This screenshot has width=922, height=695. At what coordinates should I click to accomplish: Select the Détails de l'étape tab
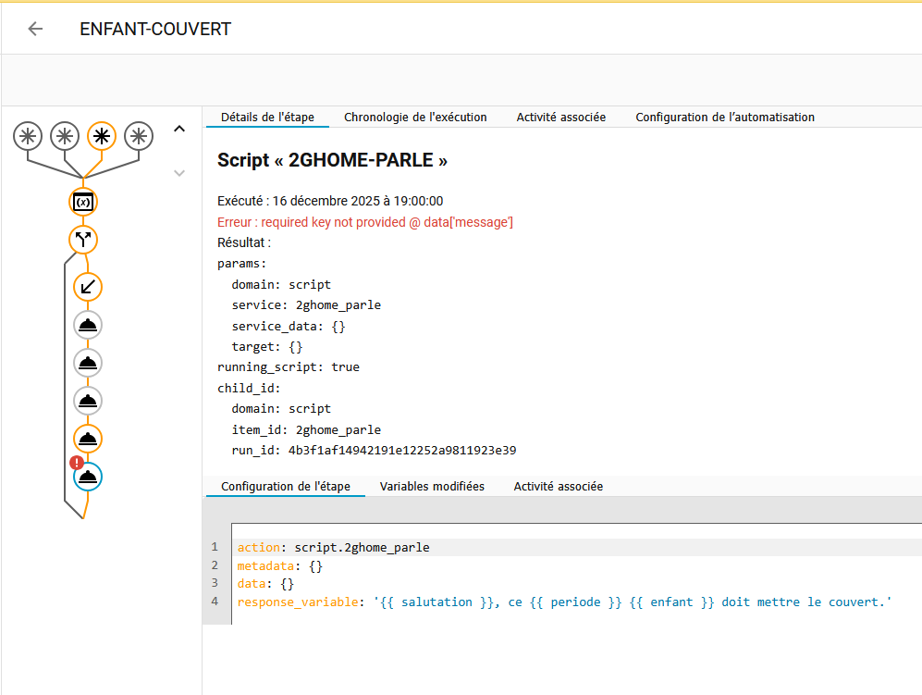[267, 118]
